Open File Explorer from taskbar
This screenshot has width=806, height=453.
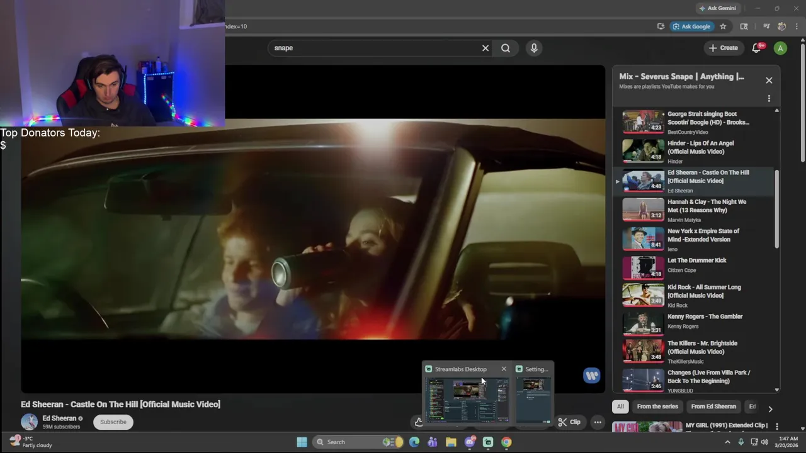coord(451,442)
